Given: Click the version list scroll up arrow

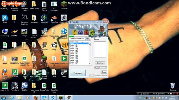Looking at the screenshot, I should pyautogui.click(x=90, y=42).
